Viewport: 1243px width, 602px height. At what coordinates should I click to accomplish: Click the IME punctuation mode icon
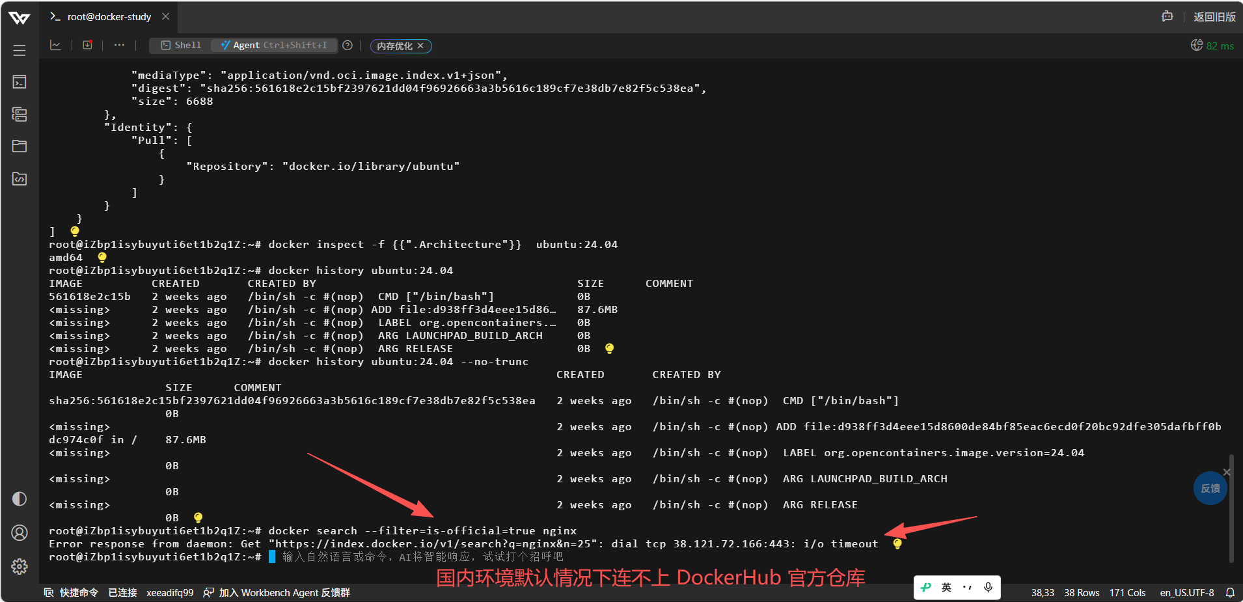(x=967, y=587)
